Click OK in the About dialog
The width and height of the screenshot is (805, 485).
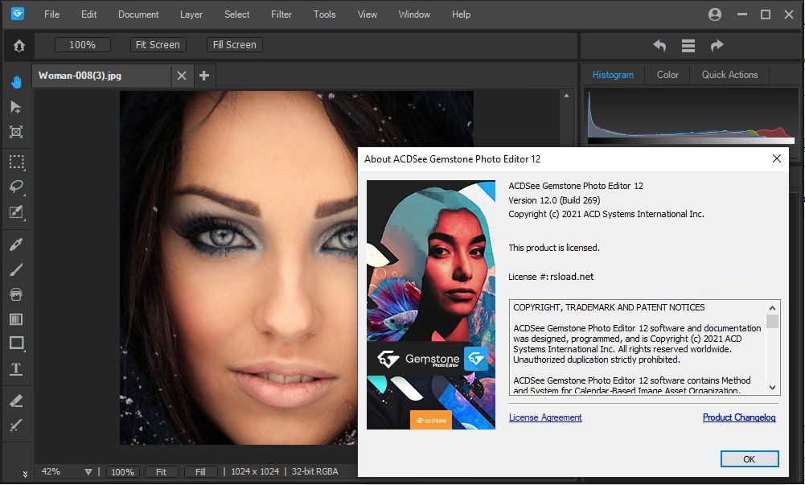tap(749, 459)
